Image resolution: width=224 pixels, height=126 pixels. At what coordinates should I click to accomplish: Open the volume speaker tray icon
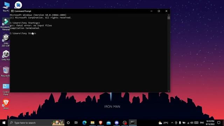click(192, 123)
